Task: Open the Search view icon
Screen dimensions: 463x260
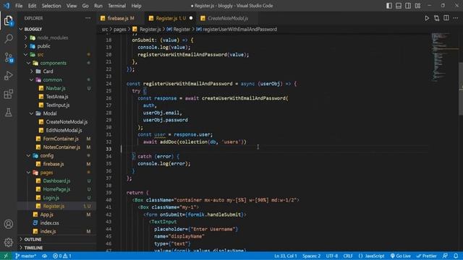Action: [x=9, y=38]
